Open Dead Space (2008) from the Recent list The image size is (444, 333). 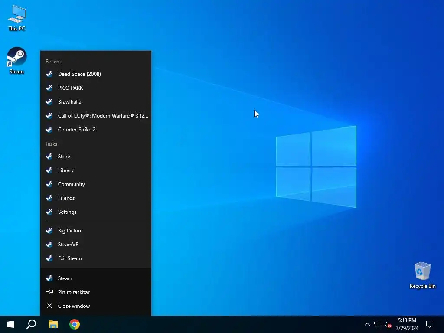click(x=96, y=74)
